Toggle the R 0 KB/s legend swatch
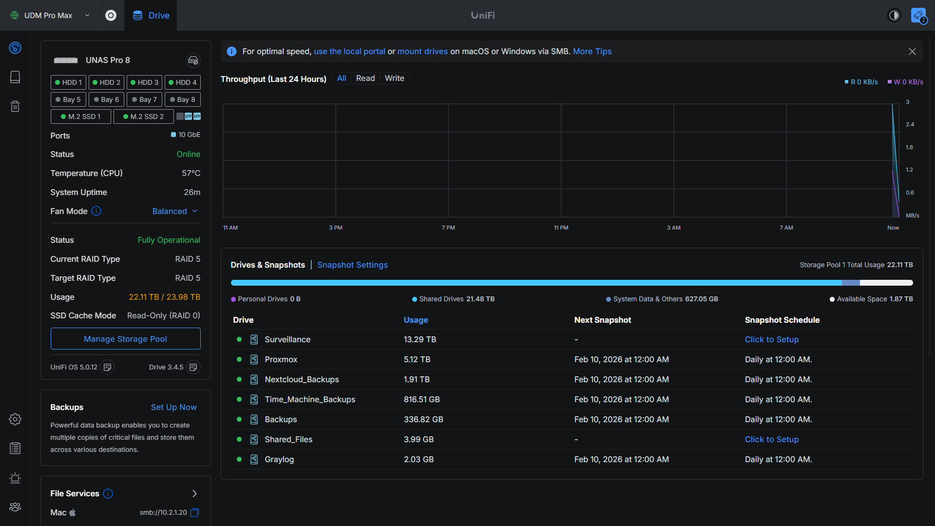The width and height of the screenshot is (935, 526). [x=846, y=82]
